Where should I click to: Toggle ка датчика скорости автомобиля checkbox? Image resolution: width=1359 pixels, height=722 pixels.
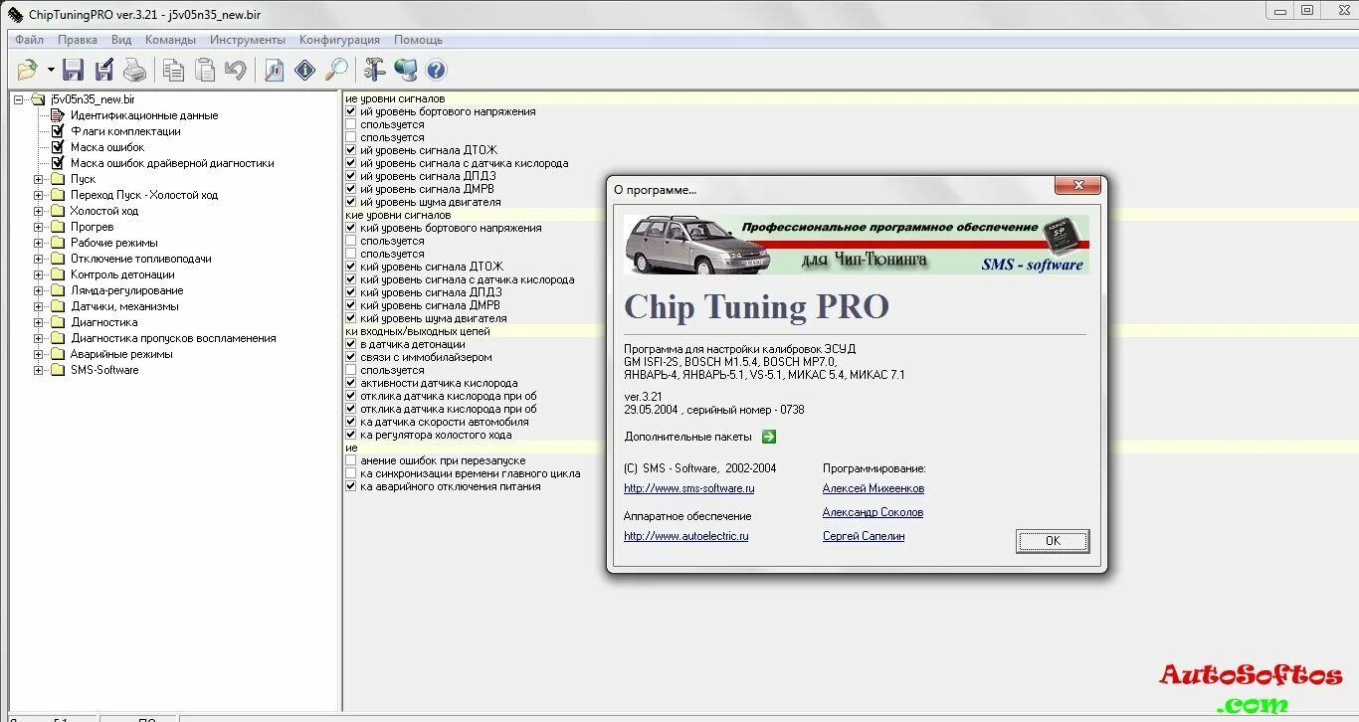point(350,422)
